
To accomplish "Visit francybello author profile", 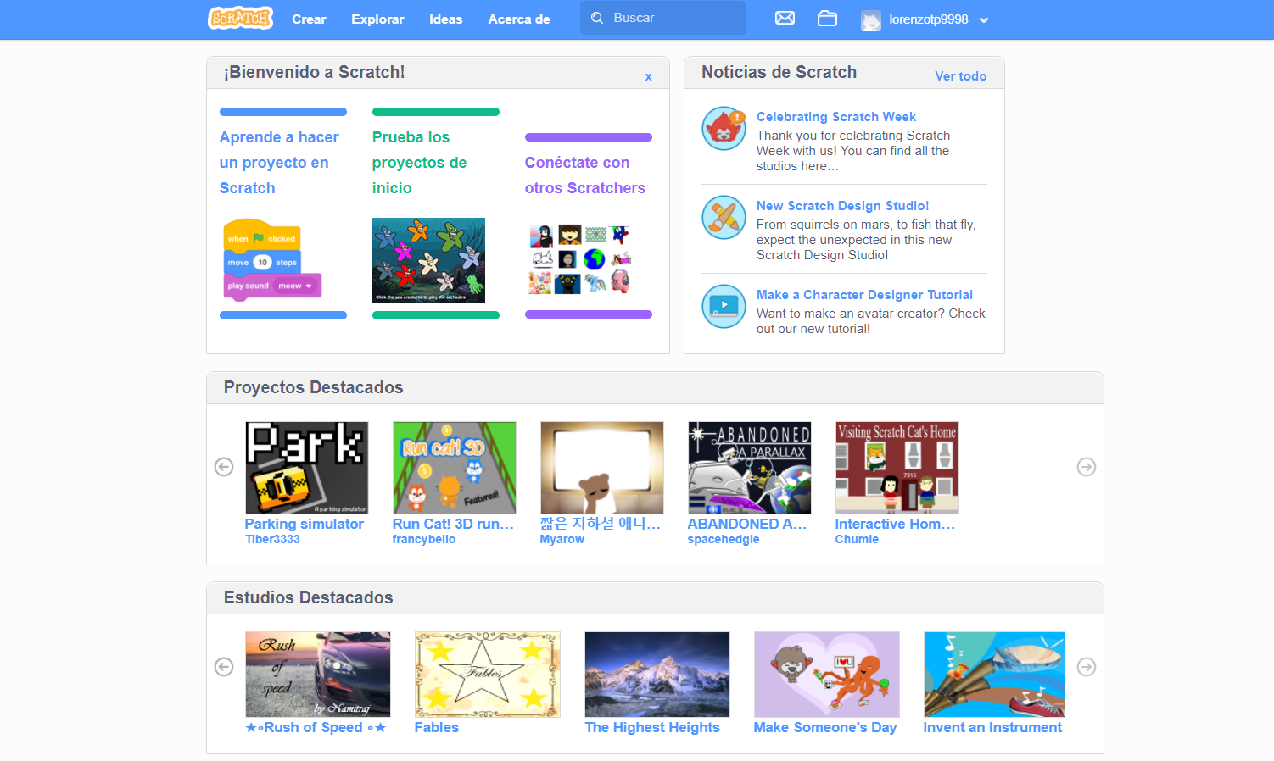I will (x=424, y=539).
